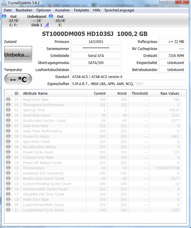This screenshot has width=191, height=228.
Task: Open the Aussehen menu
Action: point(62,10)
